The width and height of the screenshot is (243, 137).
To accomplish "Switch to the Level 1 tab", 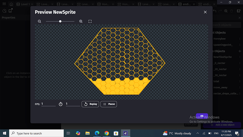I will tap(25, 4).
